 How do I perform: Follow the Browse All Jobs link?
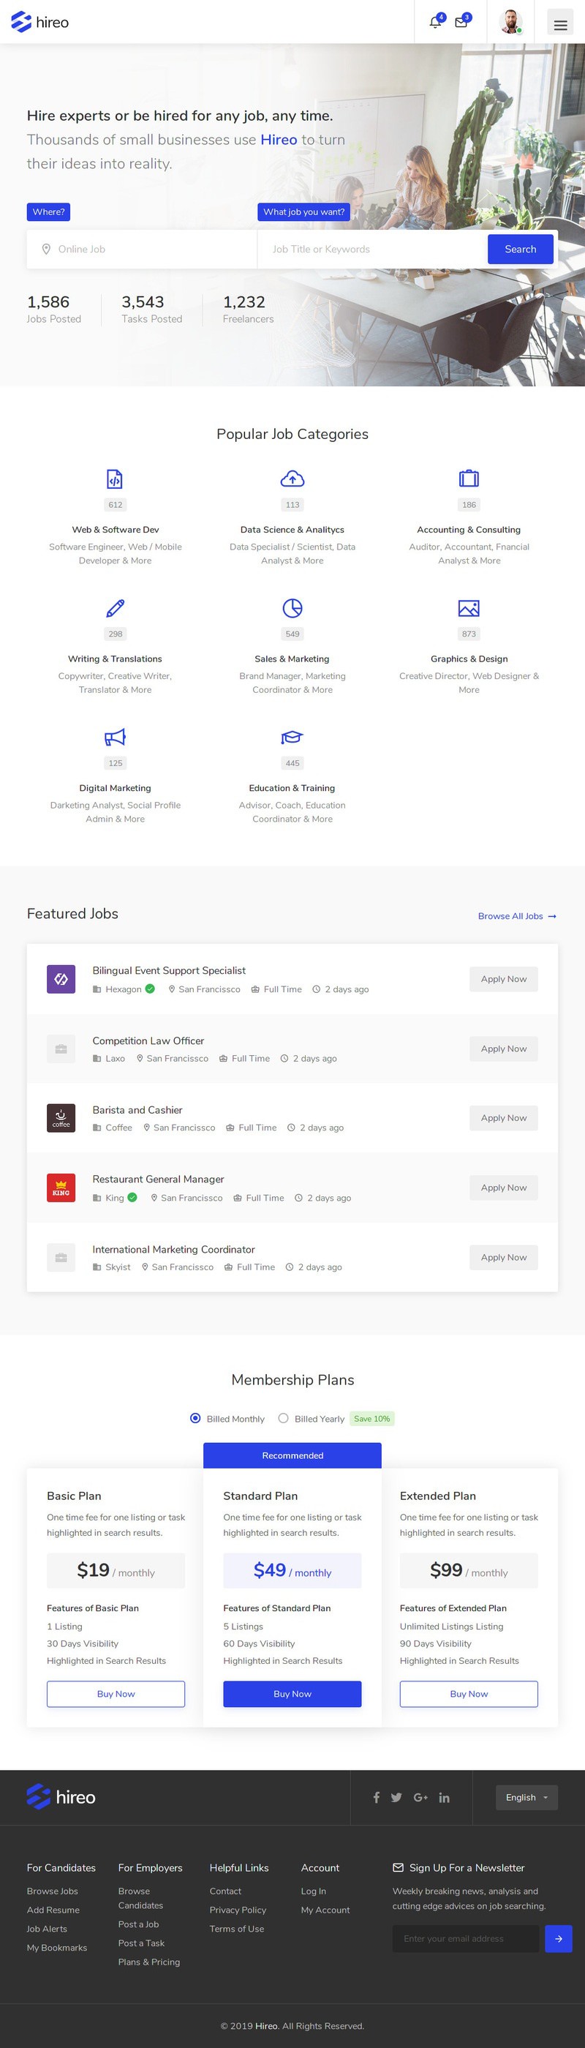point(518,916)
